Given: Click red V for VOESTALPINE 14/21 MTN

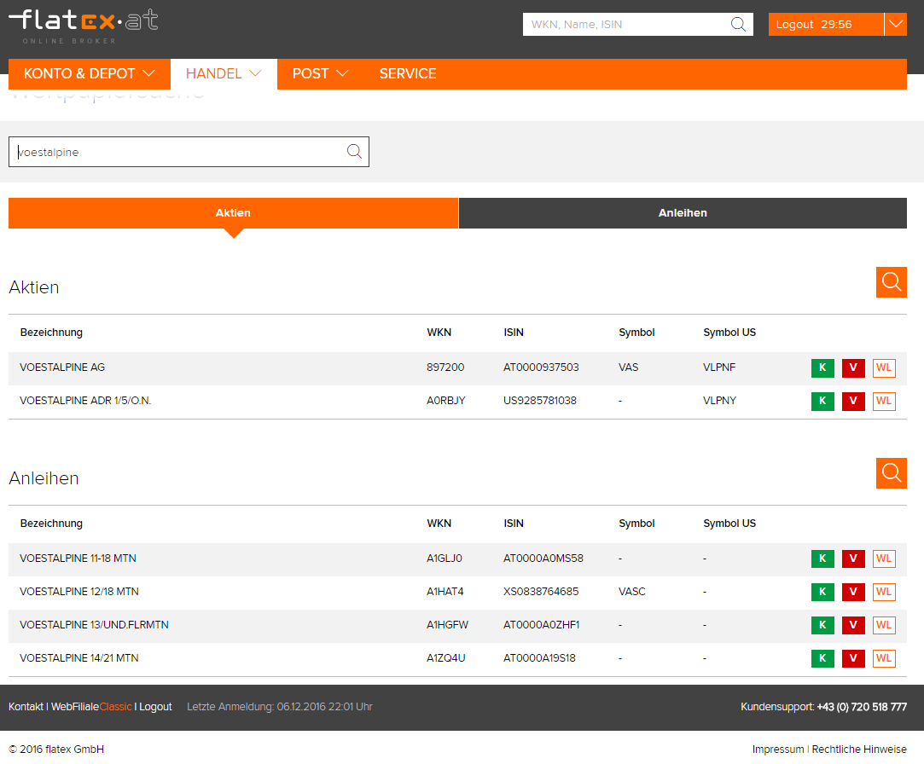Looking at the screenshot, I should (853, 658).
